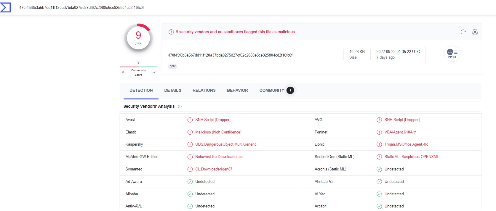This screenshot has width=496, height=211.
Task: Open the RELATIONS tab
Action: [x=204, y=91]
